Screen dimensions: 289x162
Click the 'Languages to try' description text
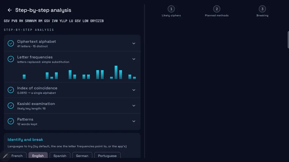click(67, 146)
